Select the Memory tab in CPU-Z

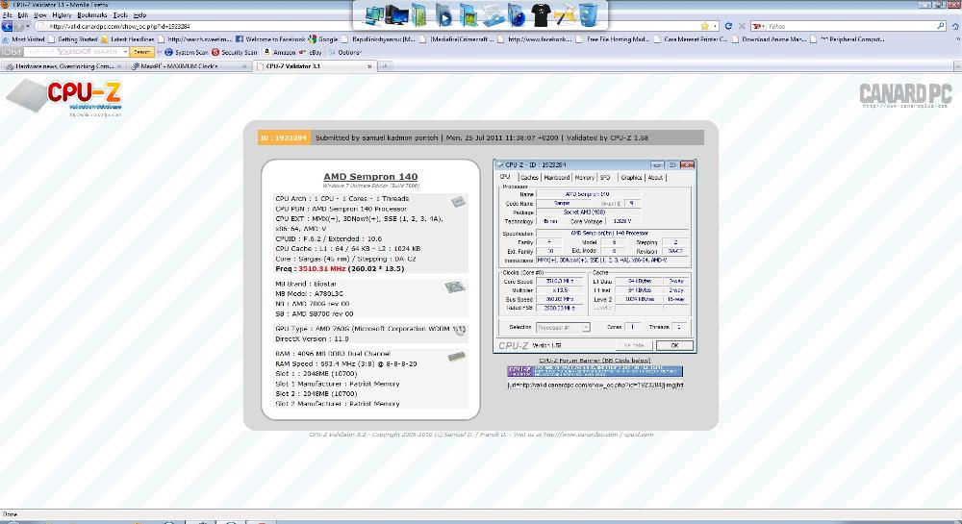tap(584, 177)
